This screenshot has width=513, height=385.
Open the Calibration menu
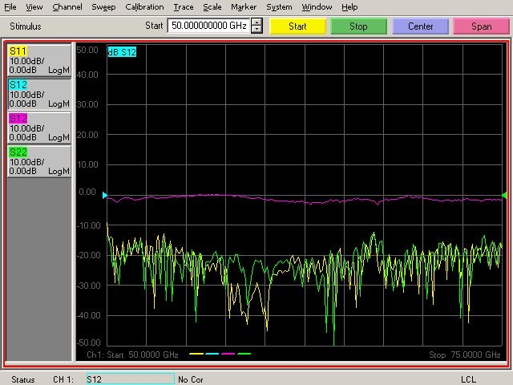[144, 6]
